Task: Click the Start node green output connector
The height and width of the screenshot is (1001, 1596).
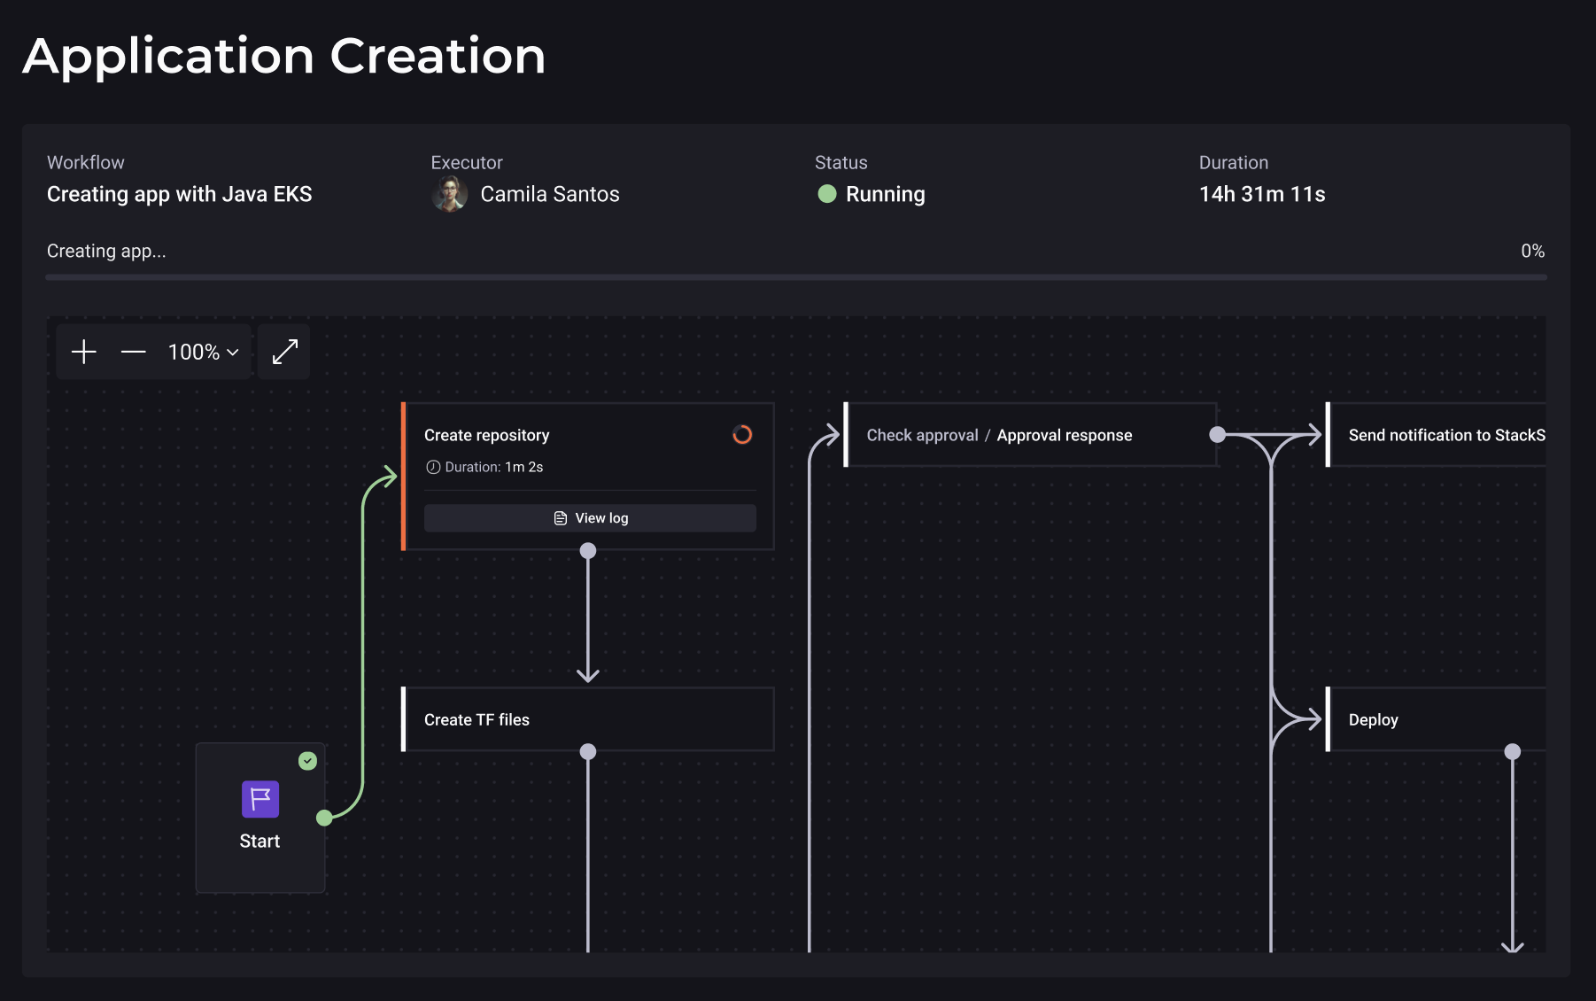Action: tap(325, 818)
